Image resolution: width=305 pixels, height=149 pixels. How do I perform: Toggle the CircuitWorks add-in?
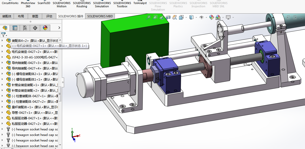coord(10,3)
